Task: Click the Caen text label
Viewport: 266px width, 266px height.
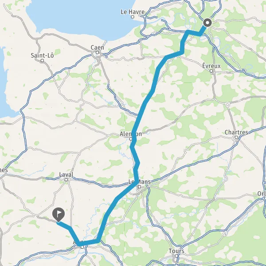Action: tap(97, 47)
